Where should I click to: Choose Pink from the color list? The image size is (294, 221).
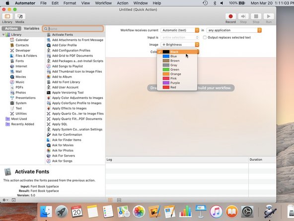point(177,78)
